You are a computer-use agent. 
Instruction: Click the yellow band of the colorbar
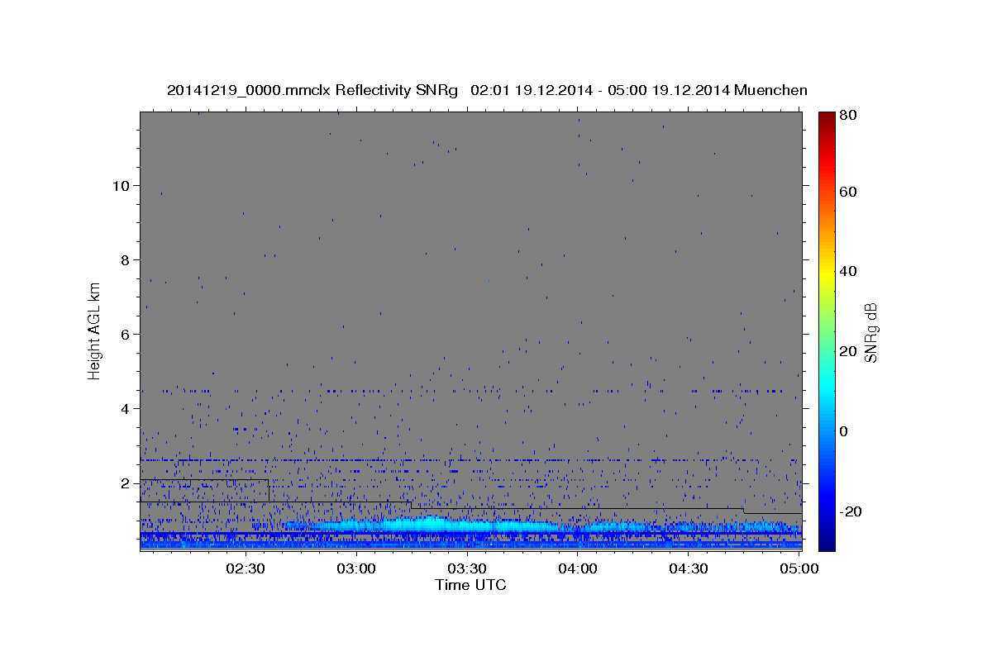point(826,273)
